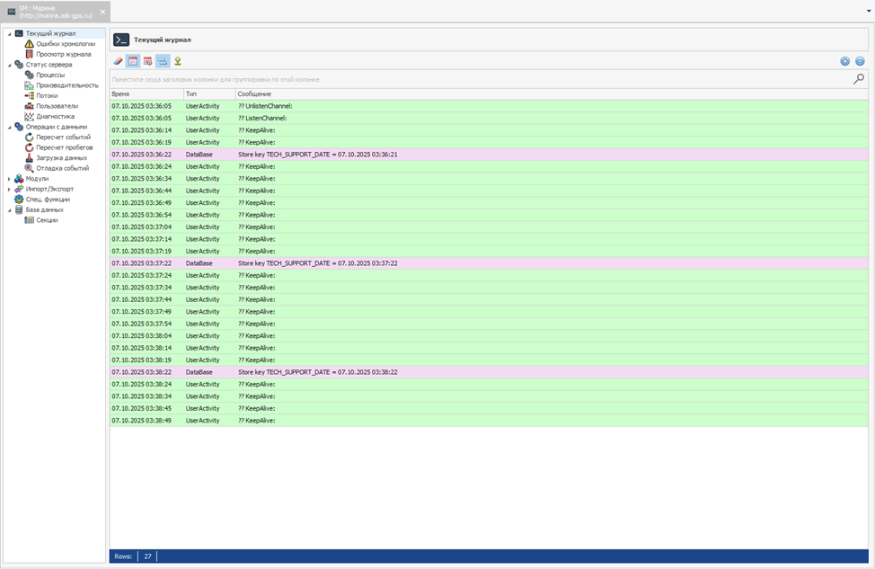Collapse the Статус сервера tree node
The width and height of the screenshot is (875, 569).
click(9, 65)
